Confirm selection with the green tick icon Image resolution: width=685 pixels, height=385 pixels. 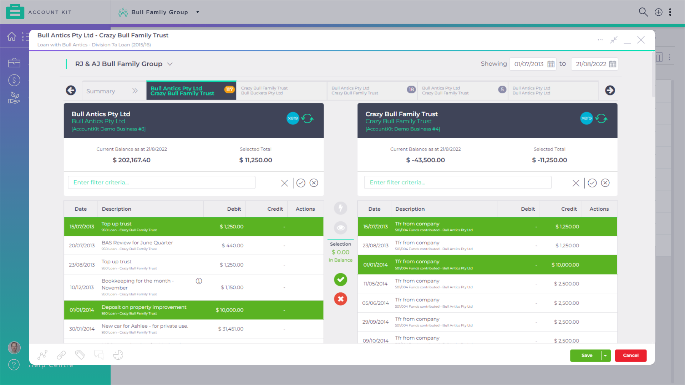point(340,280)
